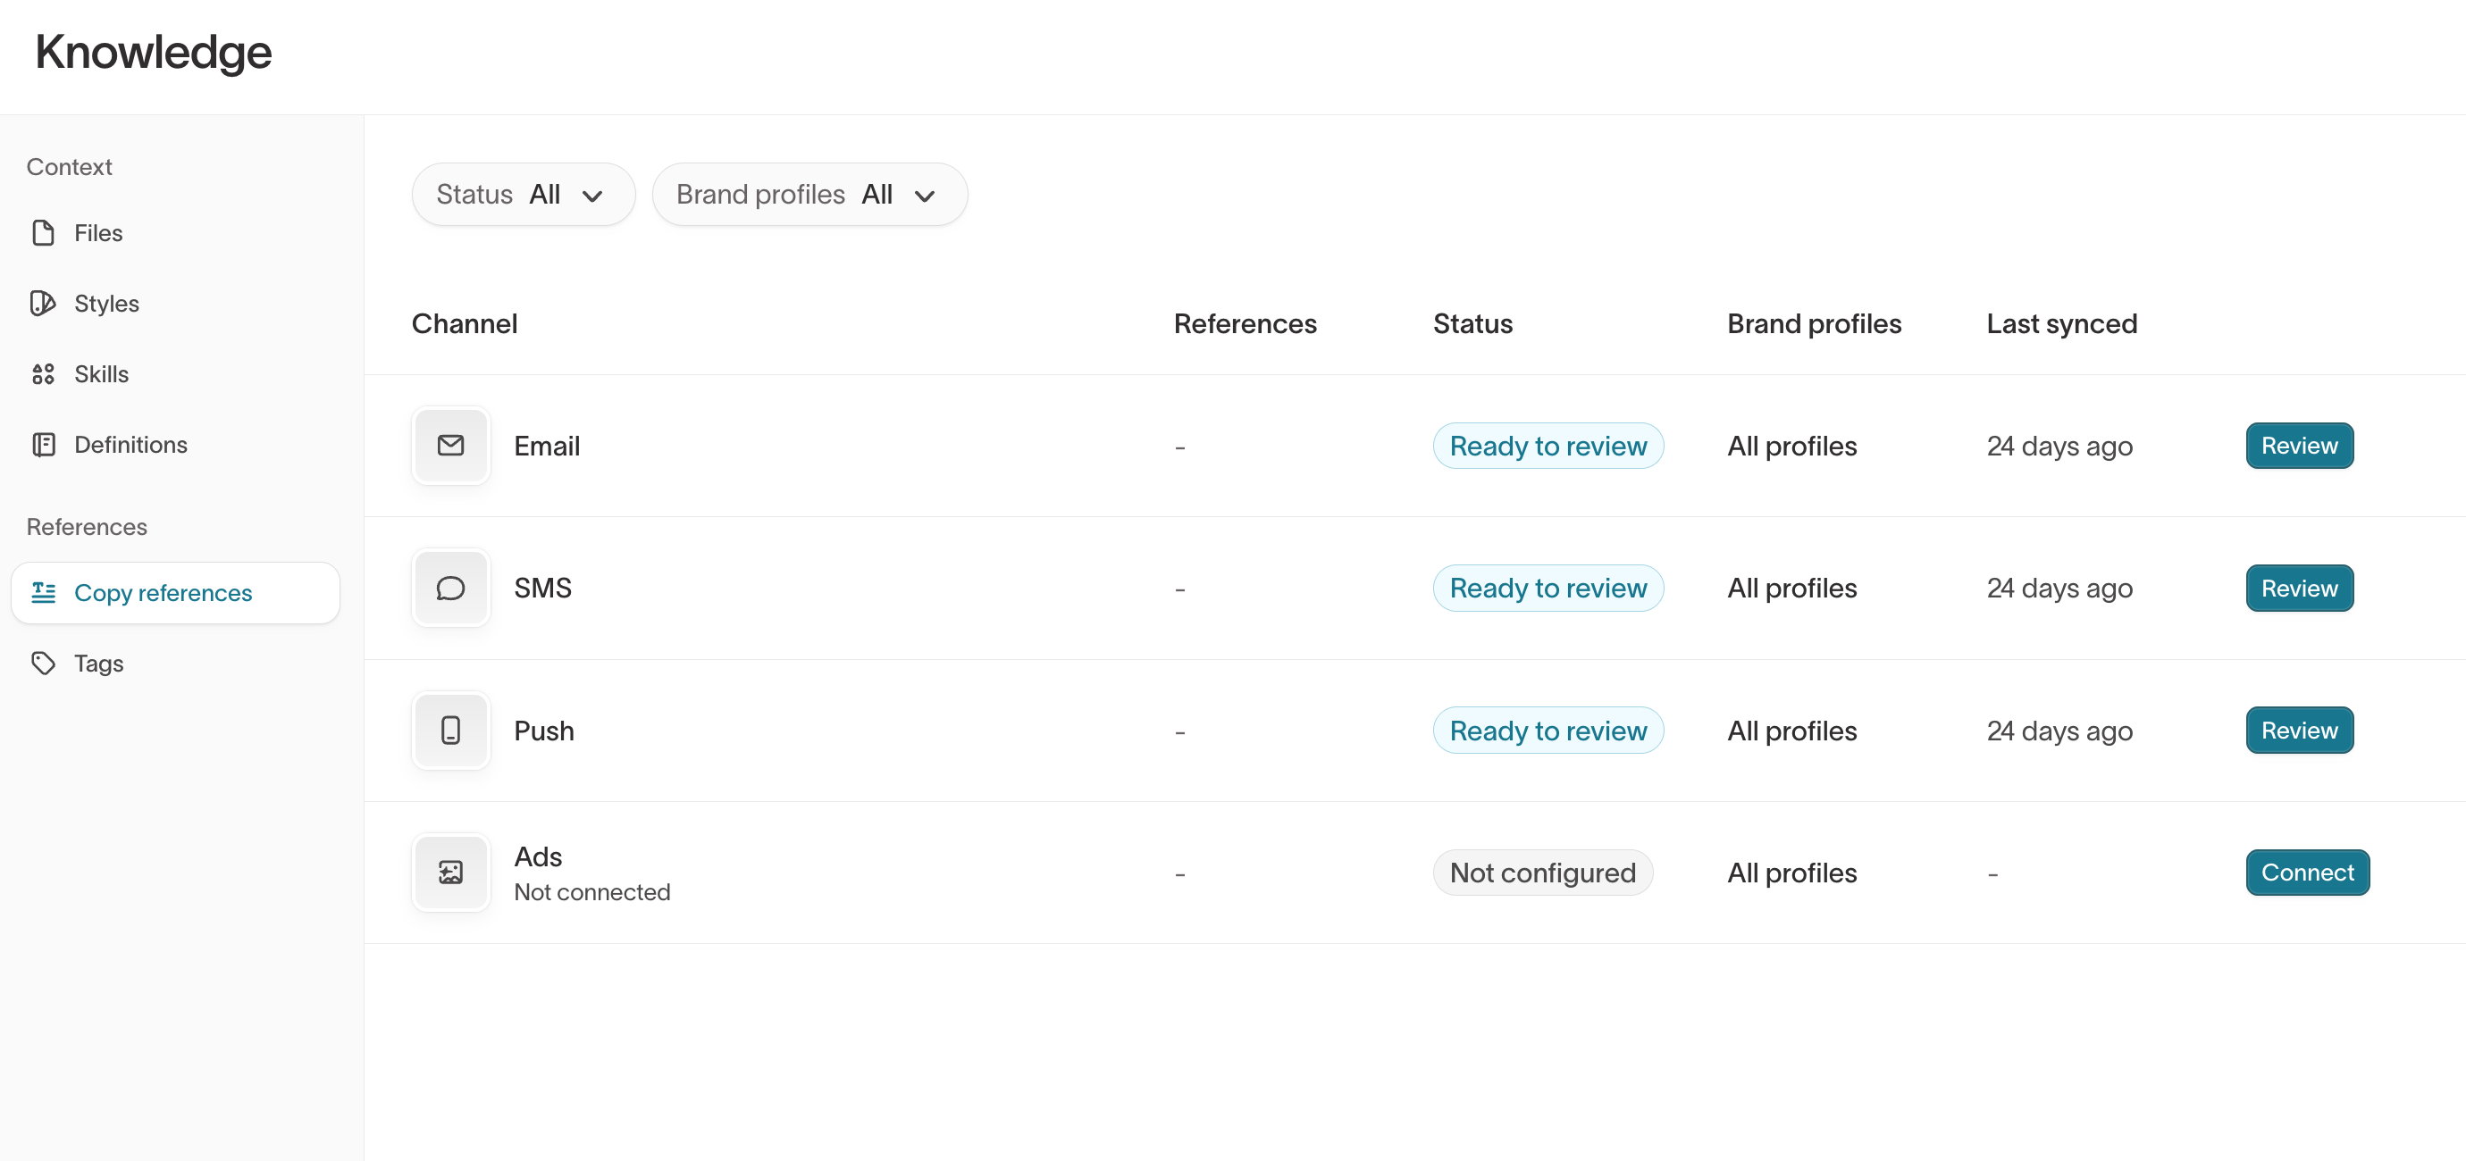The image size is (2466, 1161).
Task: Click the Channel column header
Action: click(465, 323)
